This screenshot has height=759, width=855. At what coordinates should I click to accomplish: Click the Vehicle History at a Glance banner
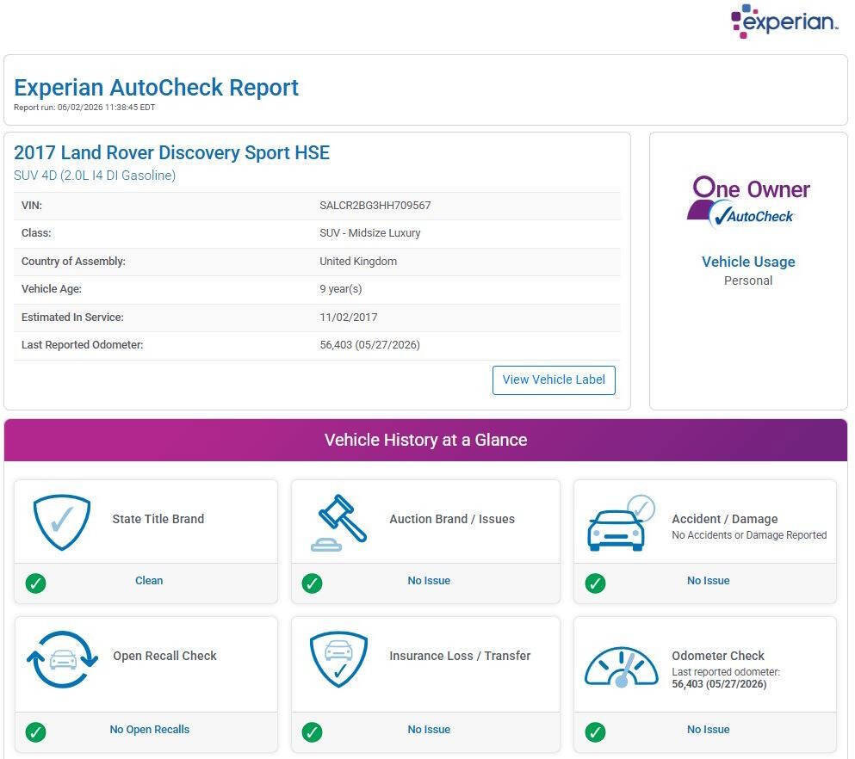coord(425,440)
